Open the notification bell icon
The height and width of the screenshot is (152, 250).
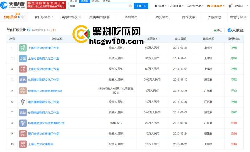[230, 6]
